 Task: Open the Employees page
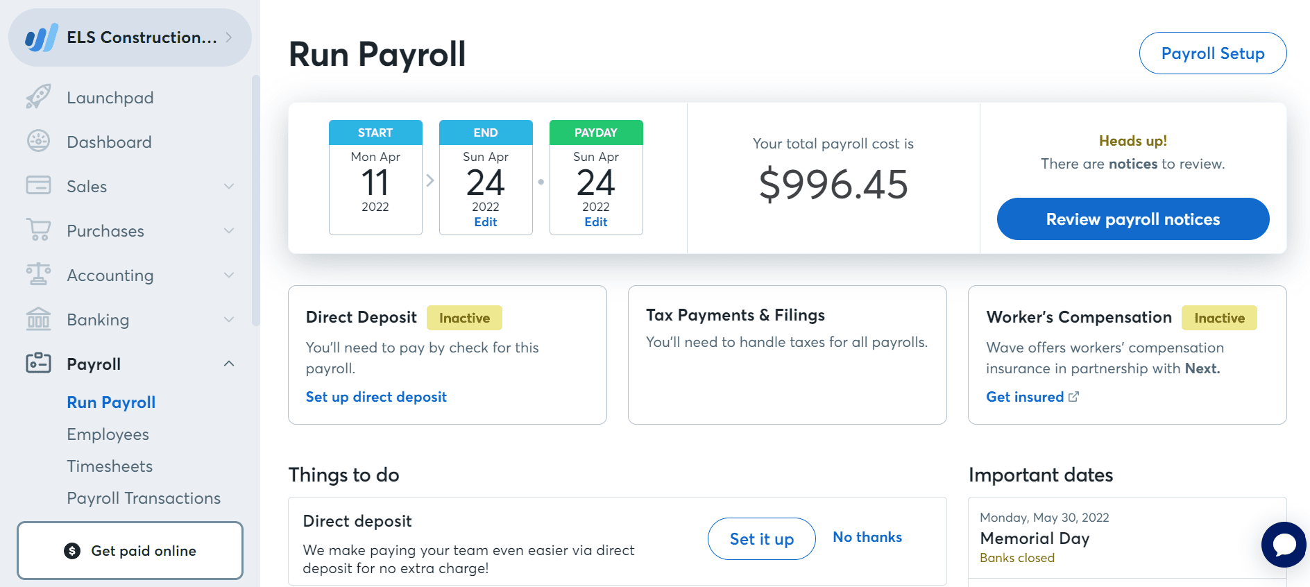pos(108,434)
